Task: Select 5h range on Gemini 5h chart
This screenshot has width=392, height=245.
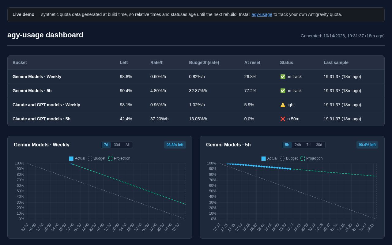Action: (x=287, y=145)
